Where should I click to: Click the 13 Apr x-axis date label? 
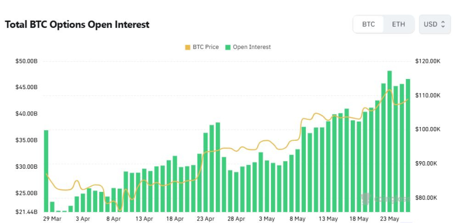pyautogui.click(x=144, y=219)
